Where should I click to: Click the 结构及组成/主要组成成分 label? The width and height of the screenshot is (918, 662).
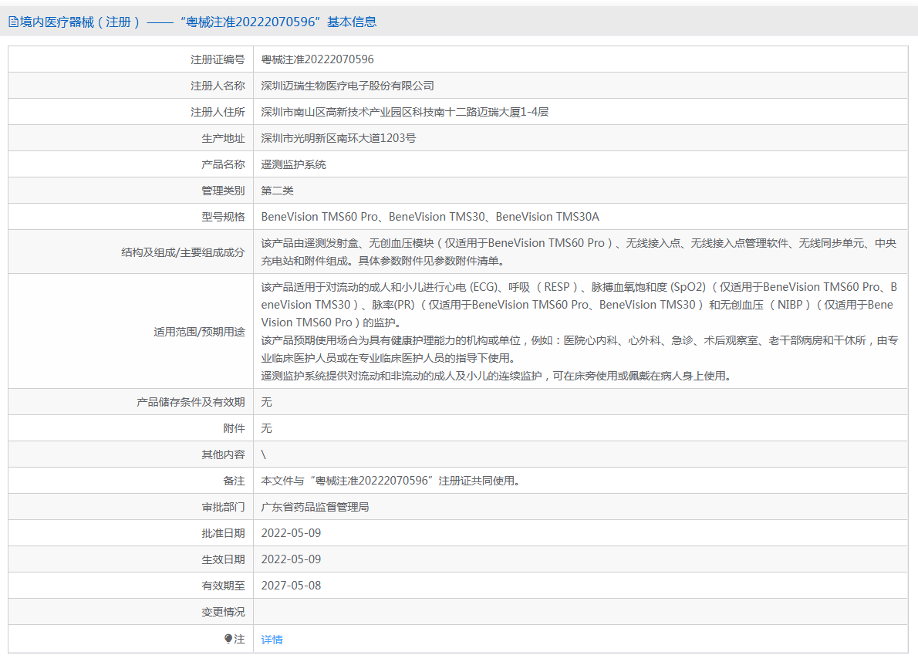(x=183, y=252)
